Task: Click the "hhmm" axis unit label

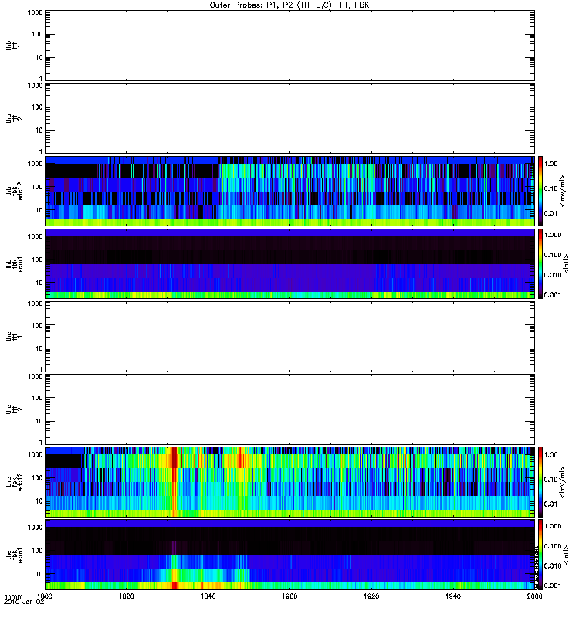Action: coord(13,596)
